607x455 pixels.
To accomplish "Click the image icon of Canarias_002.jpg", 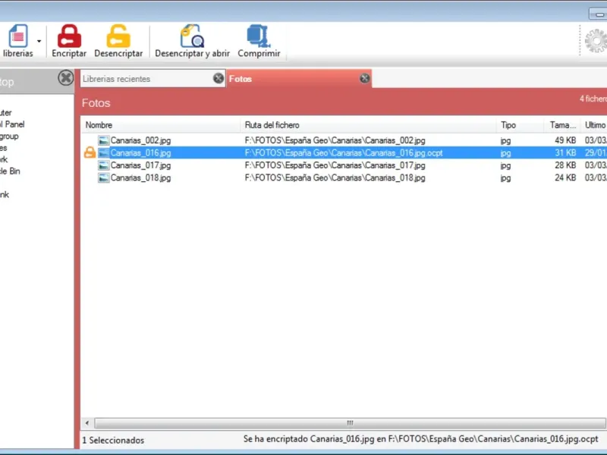I will pos(103,140).
